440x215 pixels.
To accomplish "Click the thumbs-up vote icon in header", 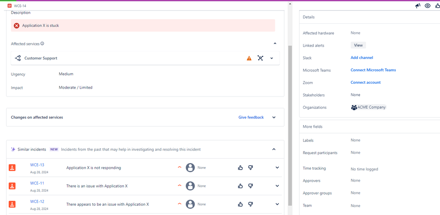I will pyautogui.click(x=437, y=6).
